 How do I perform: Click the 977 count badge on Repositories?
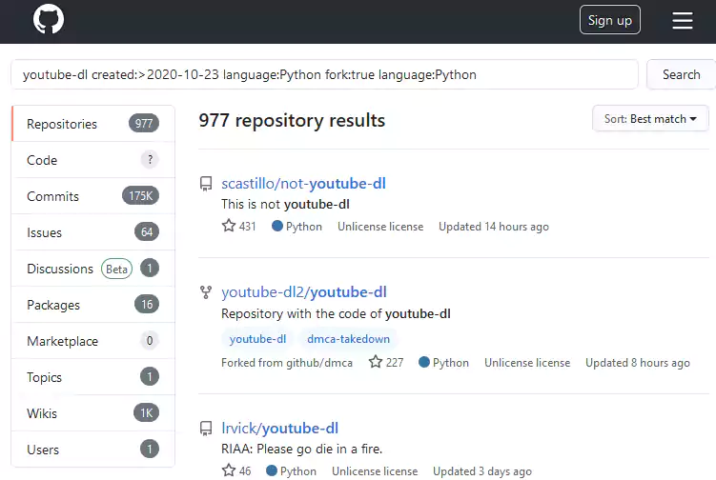coord(144,123)
